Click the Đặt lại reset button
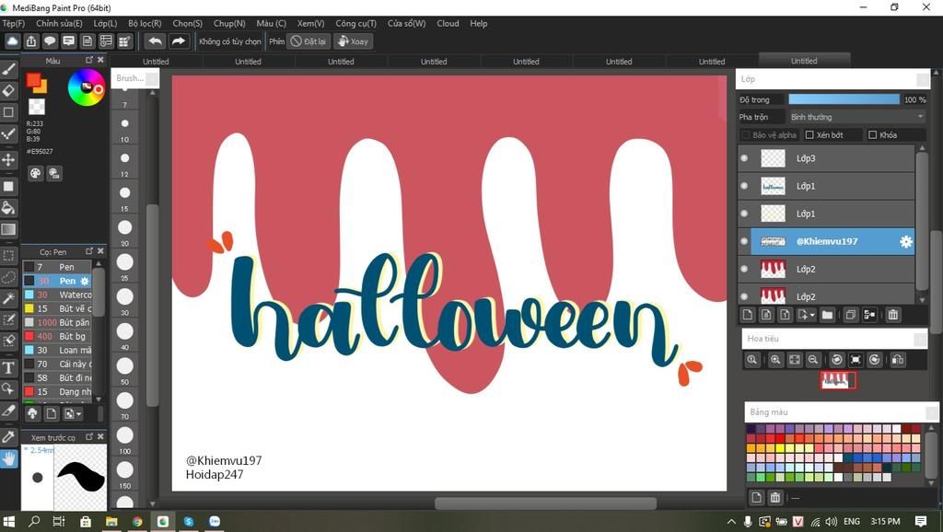The image size is (943, 532). pos(309,40)
